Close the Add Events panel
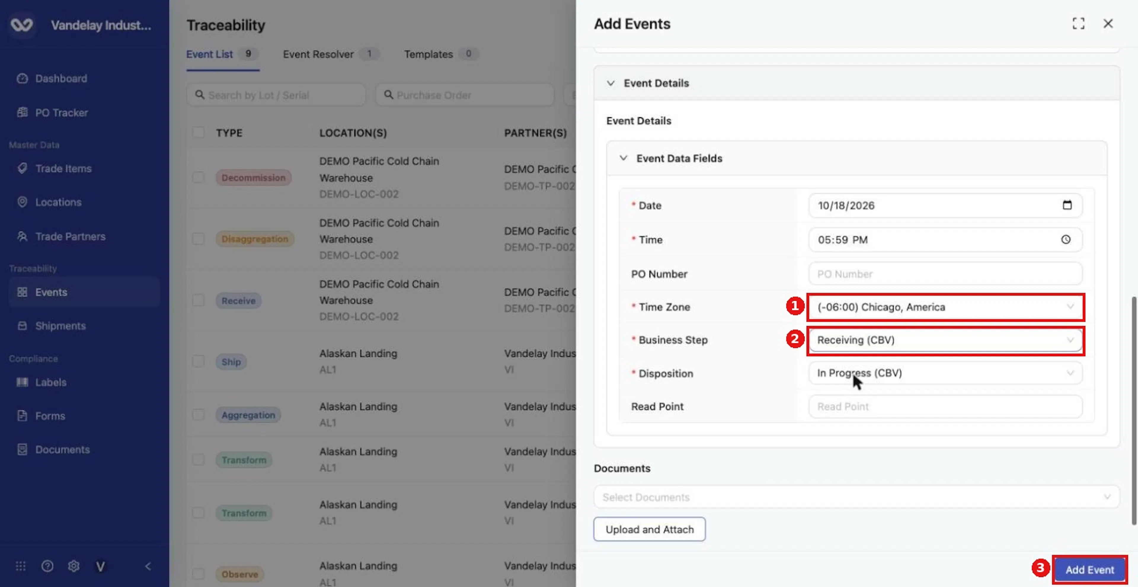This screenshot has width=1138, height=587. click(x=1108, y=23)
